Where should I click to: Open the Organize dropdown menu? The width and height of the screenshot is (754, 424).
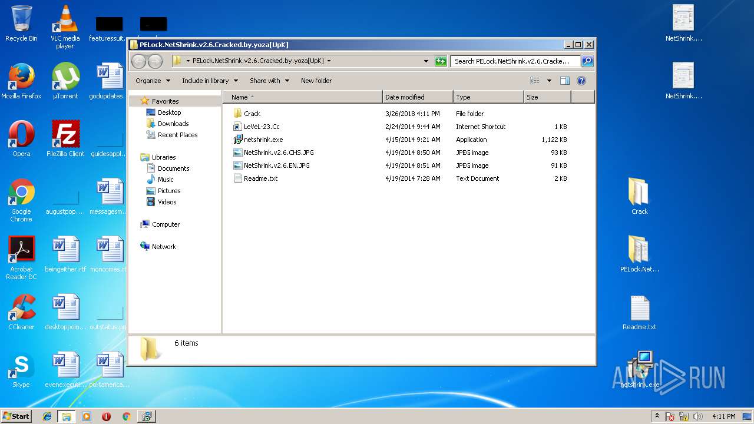153,81
